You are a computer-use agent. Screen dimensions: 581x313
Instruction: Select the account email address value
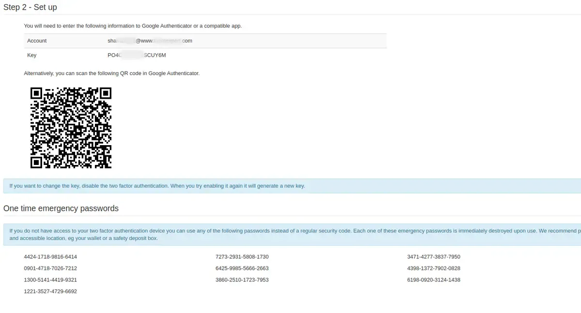[150, 41]
